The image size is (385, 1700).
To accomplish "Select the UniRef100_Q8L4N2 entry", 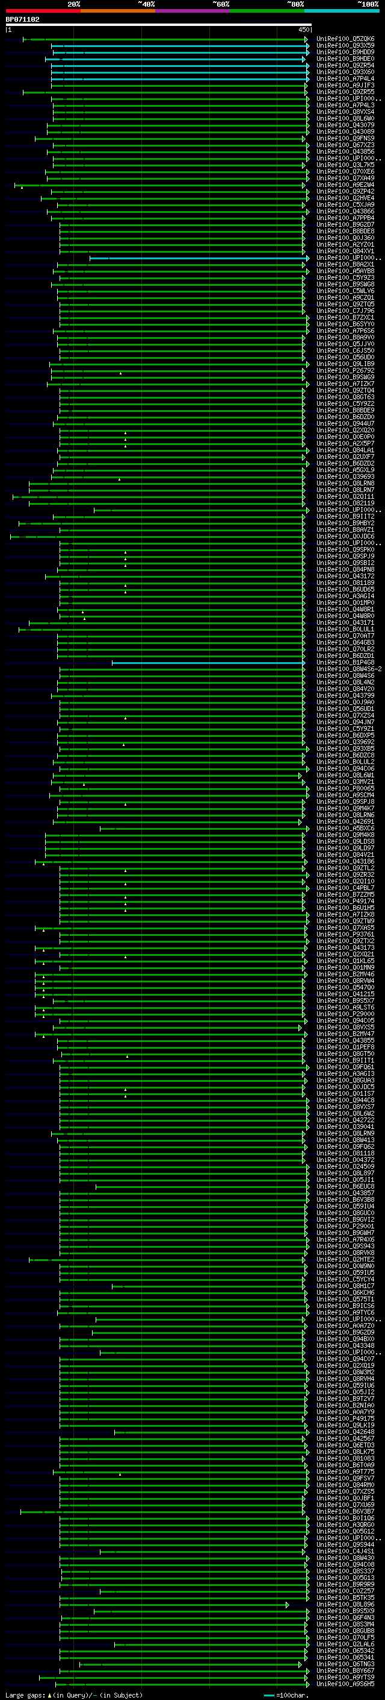I will (x=345, y=681).
